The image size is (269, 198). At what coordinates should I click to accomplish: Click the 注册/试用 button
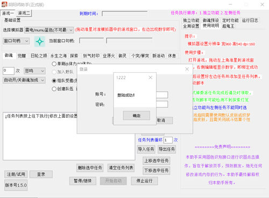pos(16,174)
